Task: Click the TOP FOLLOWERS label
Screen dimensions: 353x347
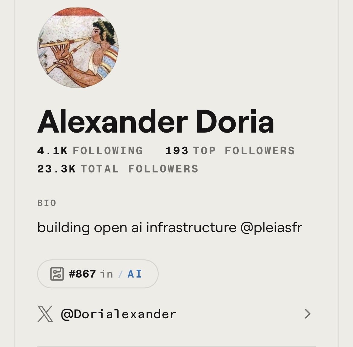Action: coord(244,151)
